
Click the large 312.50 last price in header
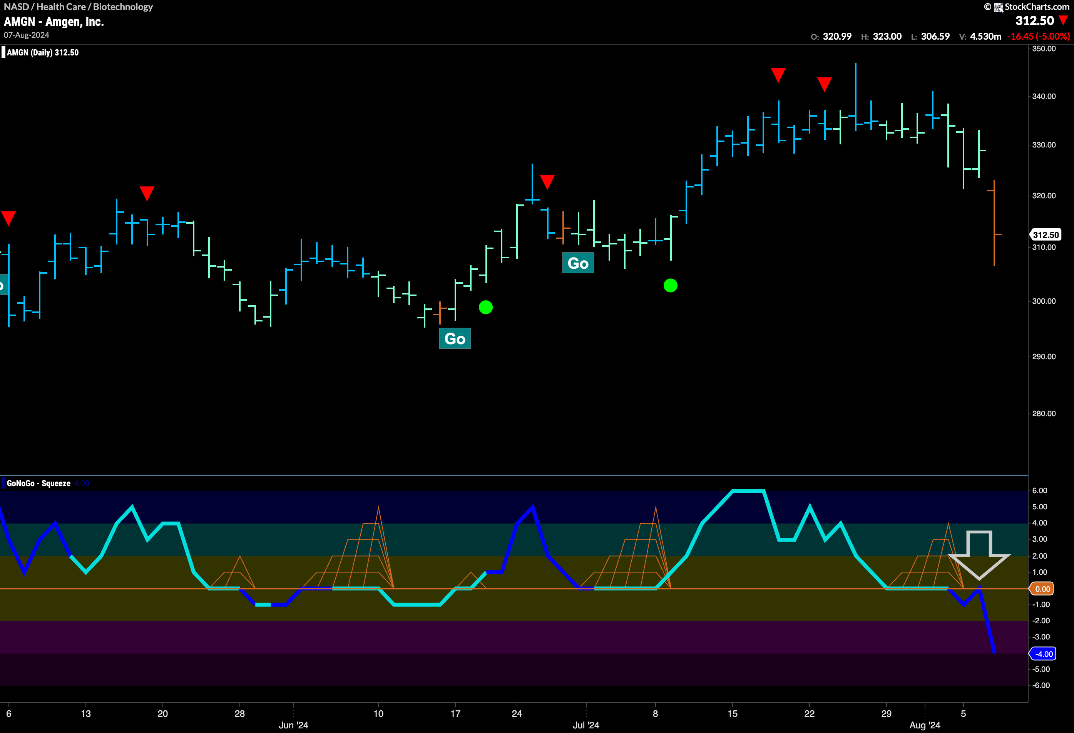(1035, 21)
